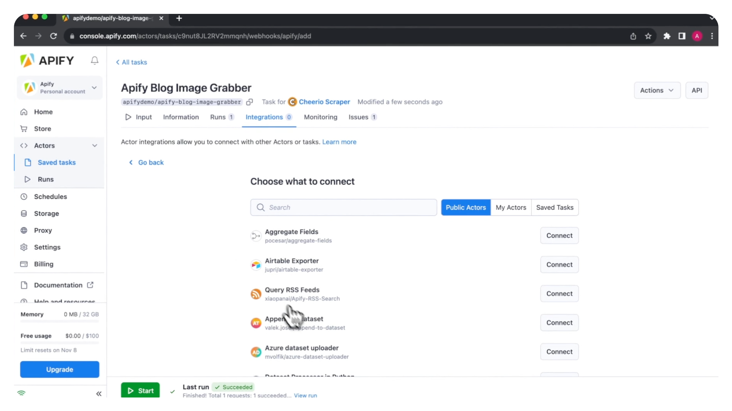
Task: Reload the page in the browser
Action: click(53, 36)
